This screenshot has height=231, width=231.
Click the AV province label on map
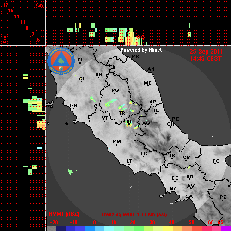pyautogui.click(x=191, y=186)
